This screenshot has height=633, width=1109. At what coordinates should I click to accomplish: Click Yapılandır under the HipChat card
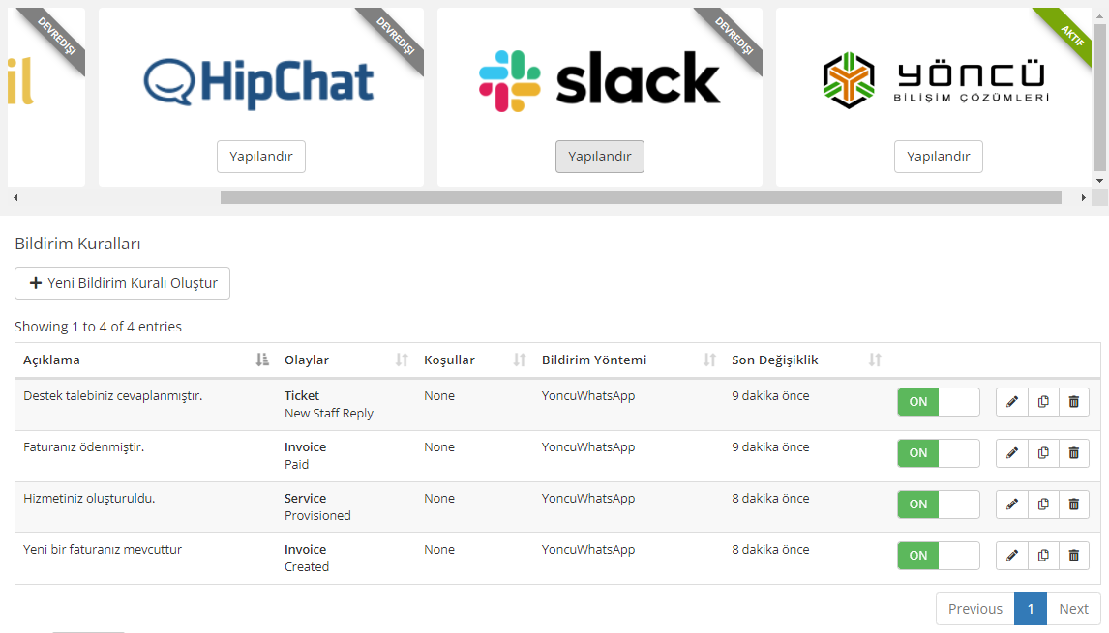tap(261, 157)
